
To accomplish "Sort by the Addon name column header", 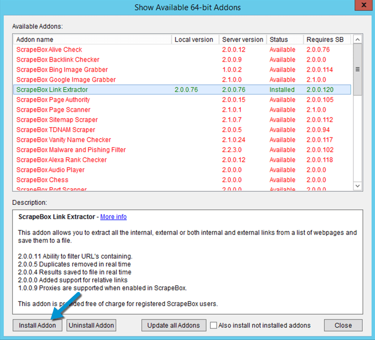I will (92, 40).
